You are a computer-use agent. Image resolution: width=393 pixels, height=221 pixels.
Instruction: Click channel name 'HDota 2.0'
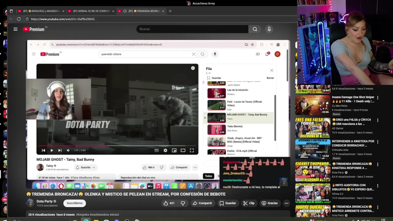point(338,194)
